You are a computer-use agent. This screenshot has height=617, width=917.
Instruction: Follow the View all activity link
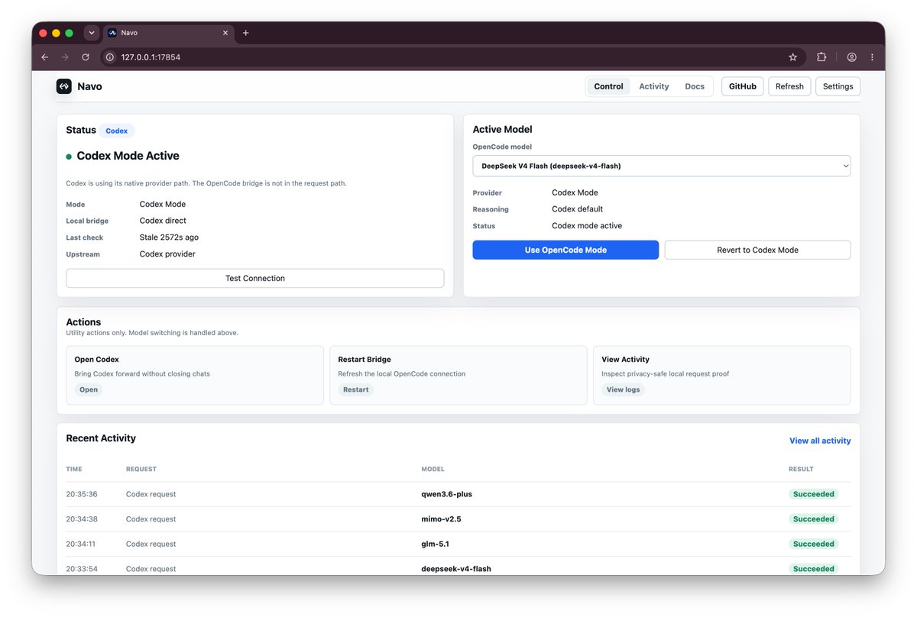[820, 441]
